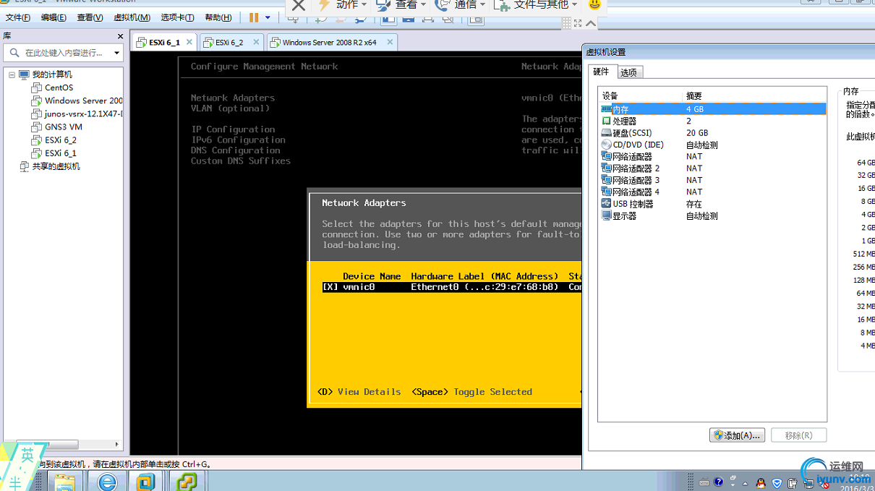This screenshot has width=875, height=491.
Task: Click 'IP Configuration' in ESXi console
Action: (233, 129)
